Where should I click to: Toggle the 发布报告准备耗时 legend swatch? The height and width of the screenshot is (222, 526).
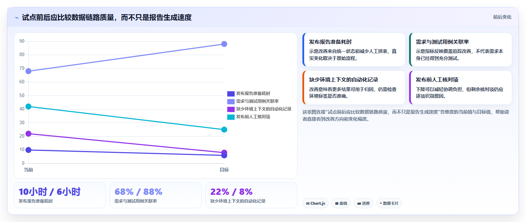231,94
